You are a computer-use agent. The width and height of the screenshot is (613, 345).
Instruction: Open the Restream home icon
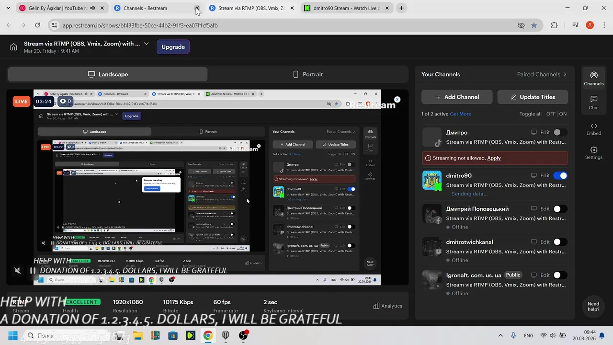pyautogui.click(x=13, y=47)
